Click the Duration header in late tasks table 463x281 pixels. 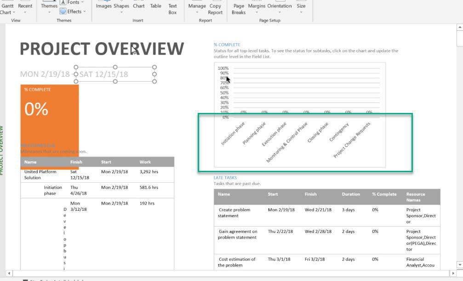351,194
